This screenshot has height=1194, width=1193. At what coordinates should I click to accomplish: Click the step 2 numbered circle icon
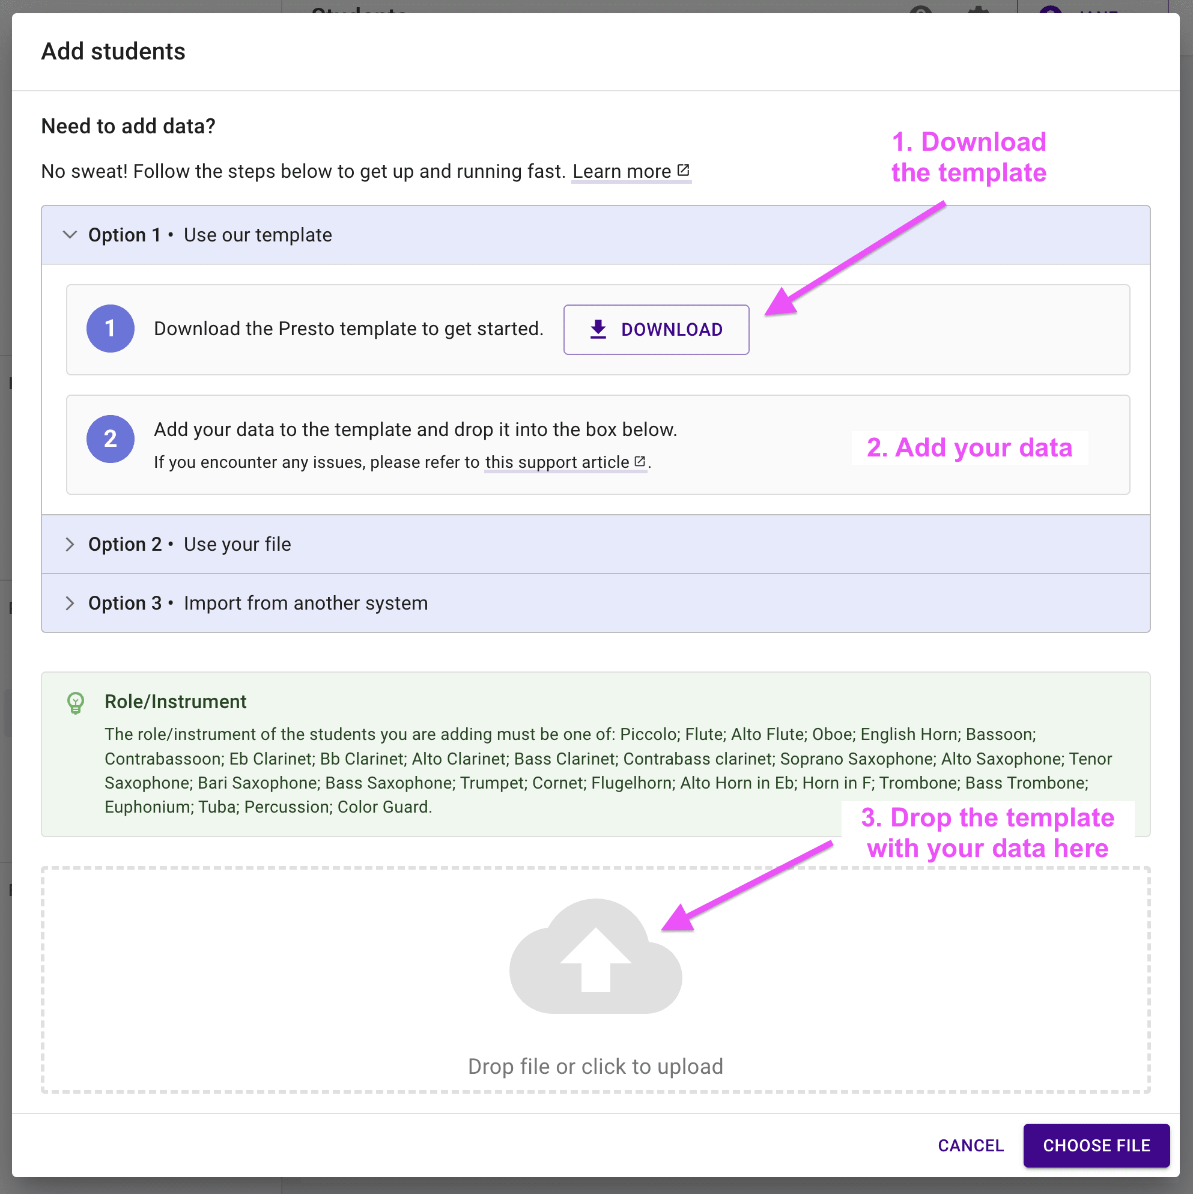tap(109, 438)
